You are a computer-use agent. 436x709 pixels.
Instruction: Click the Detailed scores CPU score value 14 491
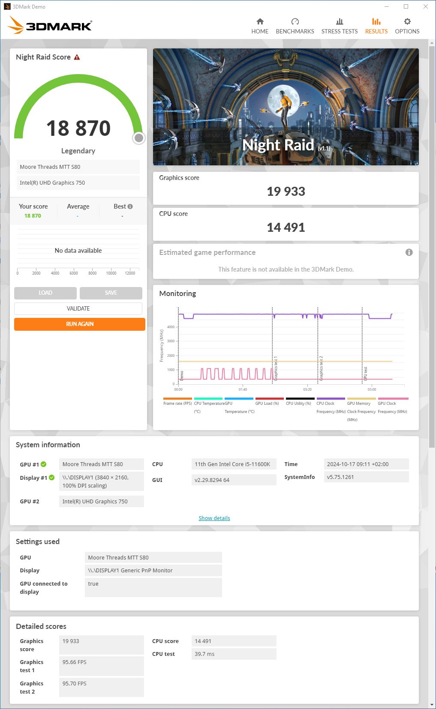[x=234, y=641]
